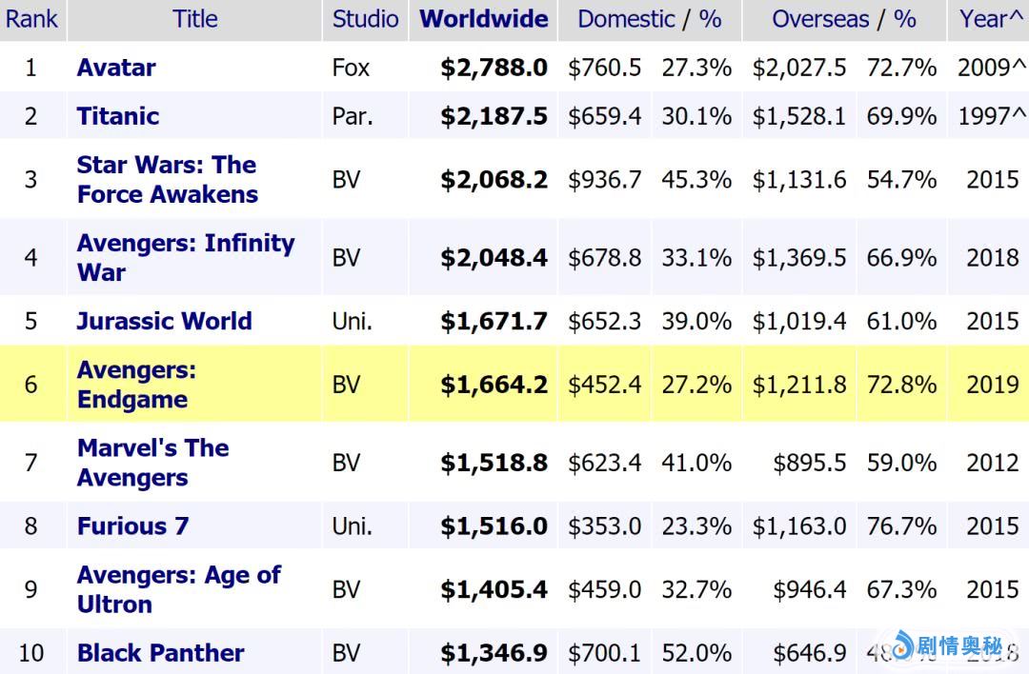Open the Jurassic World movie page
1029x674 pixels.
coord(164,321)
